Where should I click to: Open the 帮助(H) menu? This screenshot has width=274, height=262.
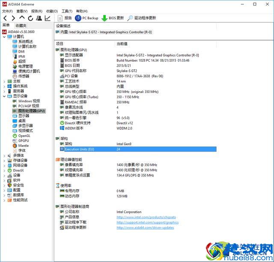[x=82, y=11]
